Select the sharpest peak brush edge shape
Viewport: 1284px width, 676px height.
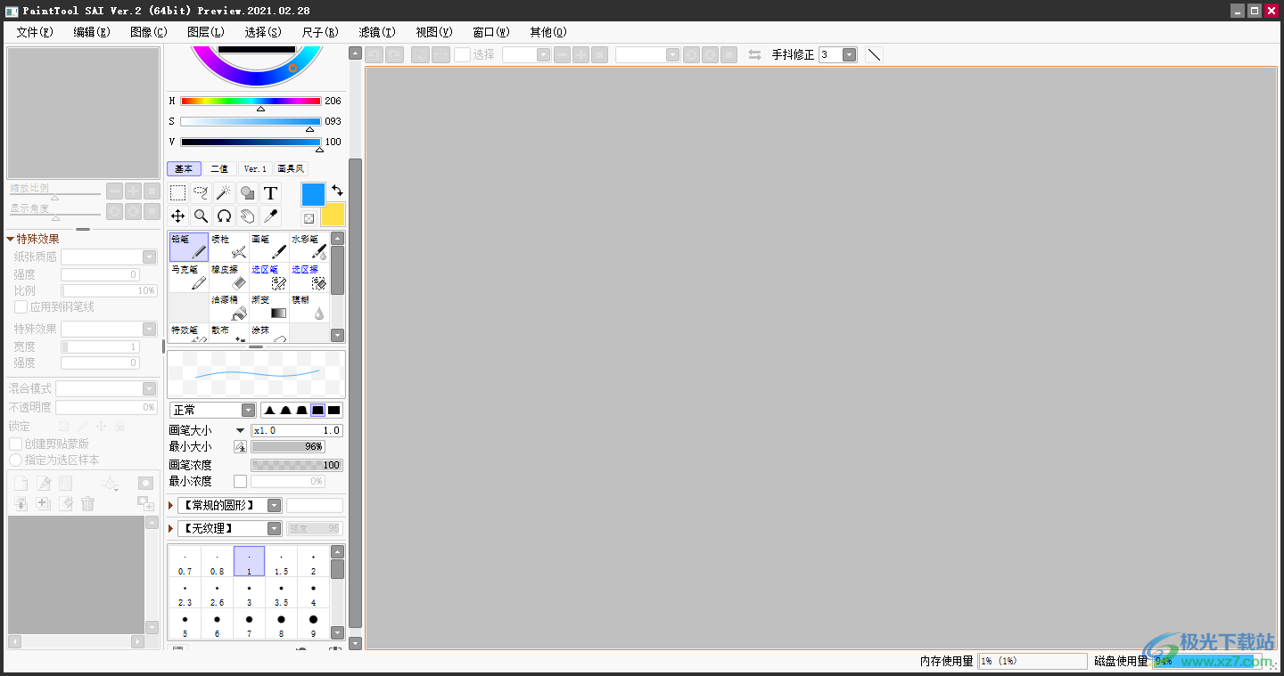point(269,410)
